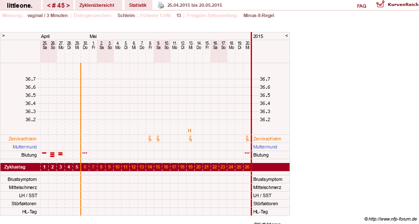Click the 'Schleim' Östrogenzeichen value
419x224 pixels.
tap(126, 15)
